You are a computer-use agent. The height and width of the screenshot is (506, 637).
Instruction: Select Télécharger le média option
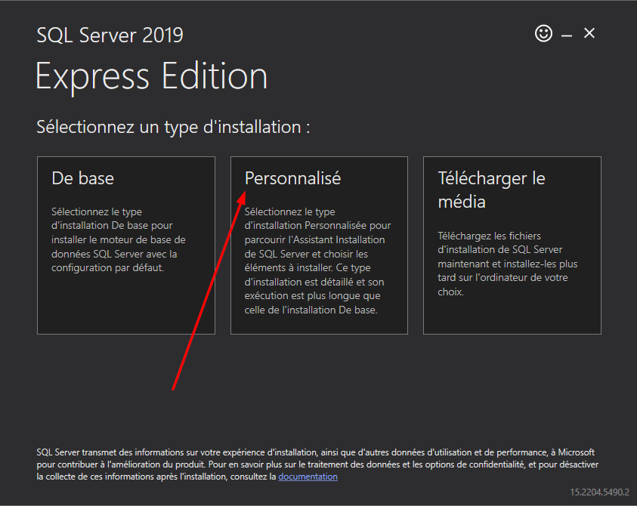(x=491, y=190)
